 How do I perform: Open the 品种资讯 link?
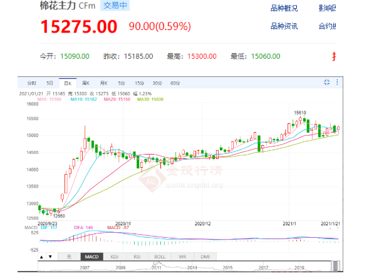tap(284, 26)
